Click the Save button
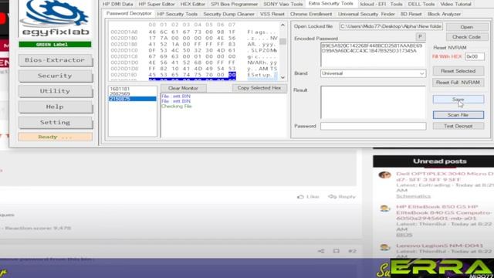The image size is (494, 278). pyautogui.click(x=458, y=100)
